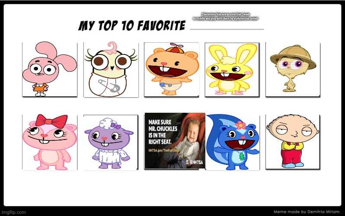Image resolution: width=345 pixels, height=216 pixels.
Task: Select the blue skunk with pink flower thumbnail
Action: pyautogui.click(x=233, y=142)
